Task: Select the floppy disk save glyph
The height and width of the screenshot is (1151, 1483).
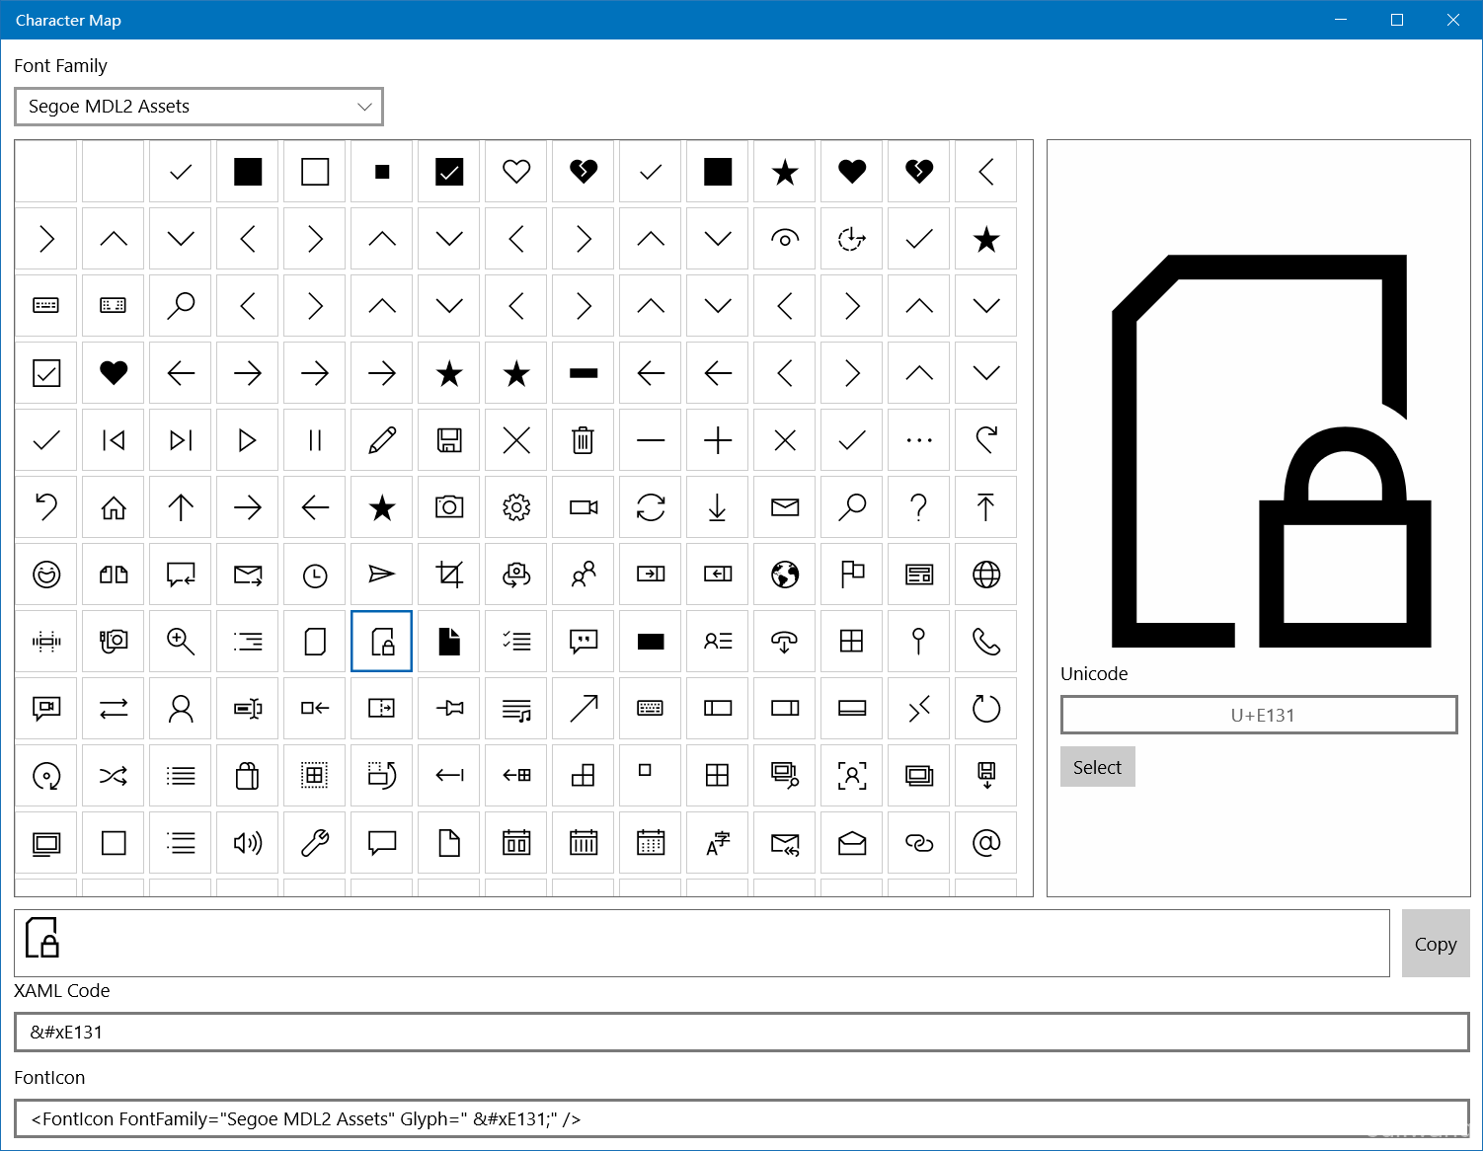Action: [x=449, y=440]
